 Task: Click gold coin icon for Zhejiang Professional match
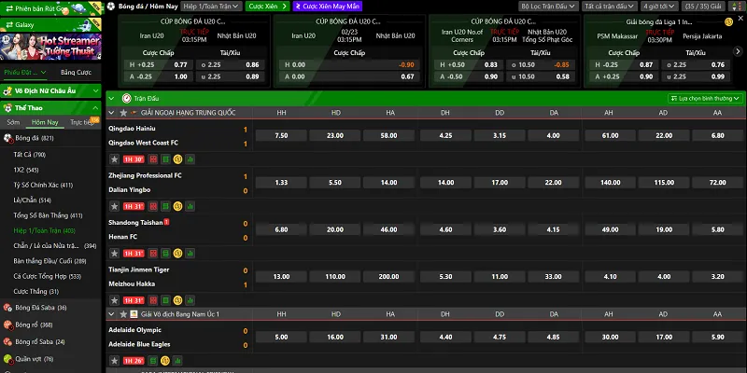(177, 206)
